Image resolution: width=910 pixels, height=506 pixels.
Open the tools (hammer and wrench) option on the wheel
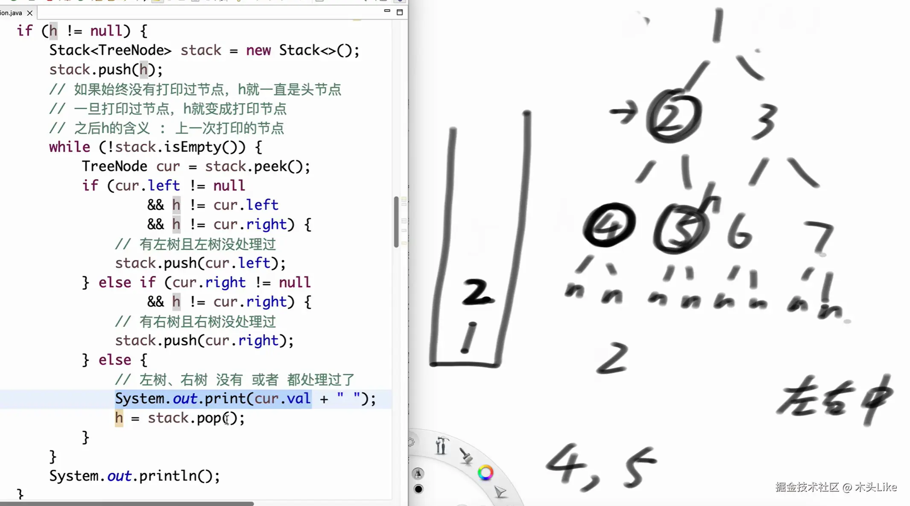click(441, 445)
